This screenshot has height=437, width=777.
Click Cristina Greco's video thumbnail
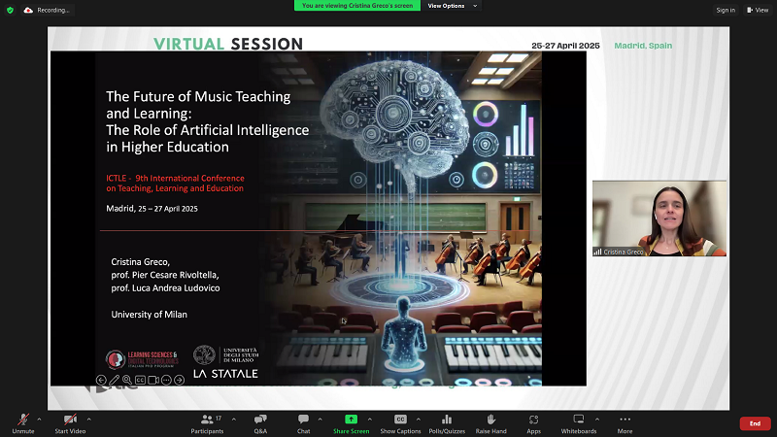coord(659,218)
